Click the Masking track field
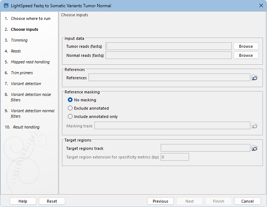Image resolution: width=267 pixels, height=207 pixels. 172,126
